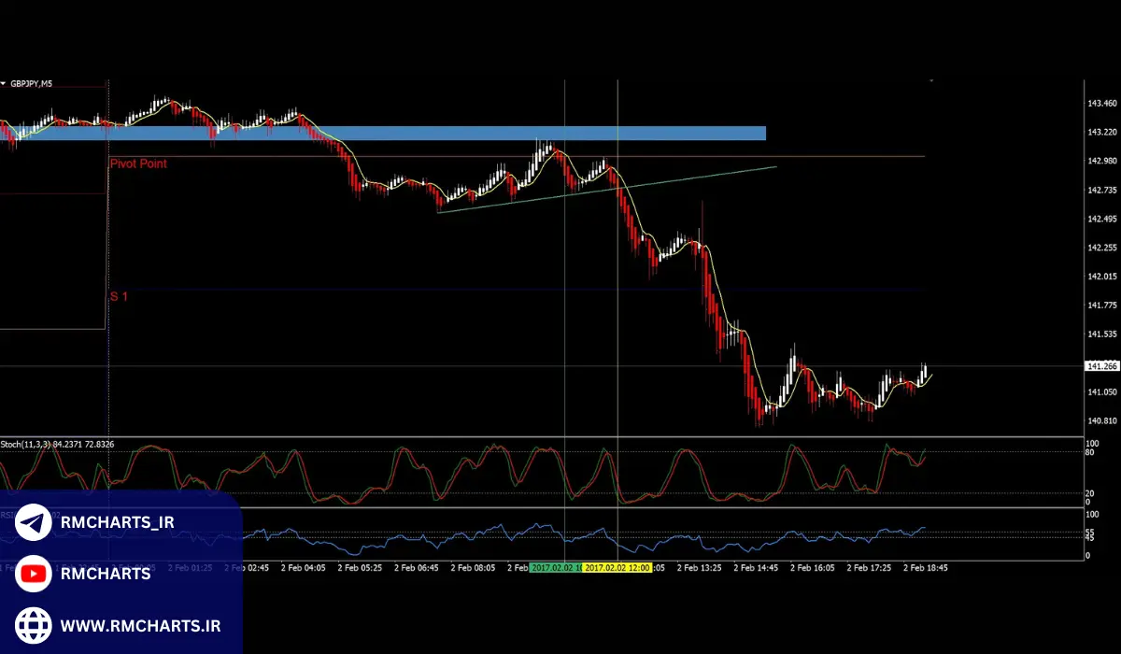Select the blue resistance zone rectangle

point(467,134)
